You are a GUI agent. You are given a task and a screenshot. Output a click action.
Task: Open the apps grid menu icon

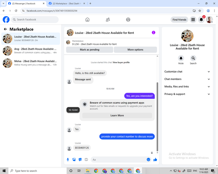pos(193,20)
